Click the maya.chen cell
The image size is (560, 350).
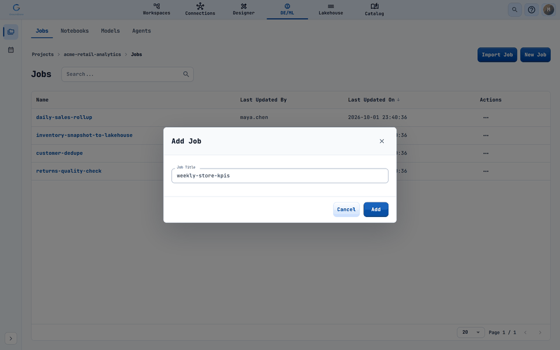click(254, 117)
